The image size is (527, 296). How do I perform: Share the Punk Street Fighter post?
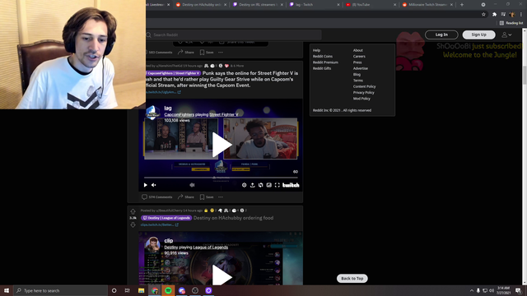[186, 197]
